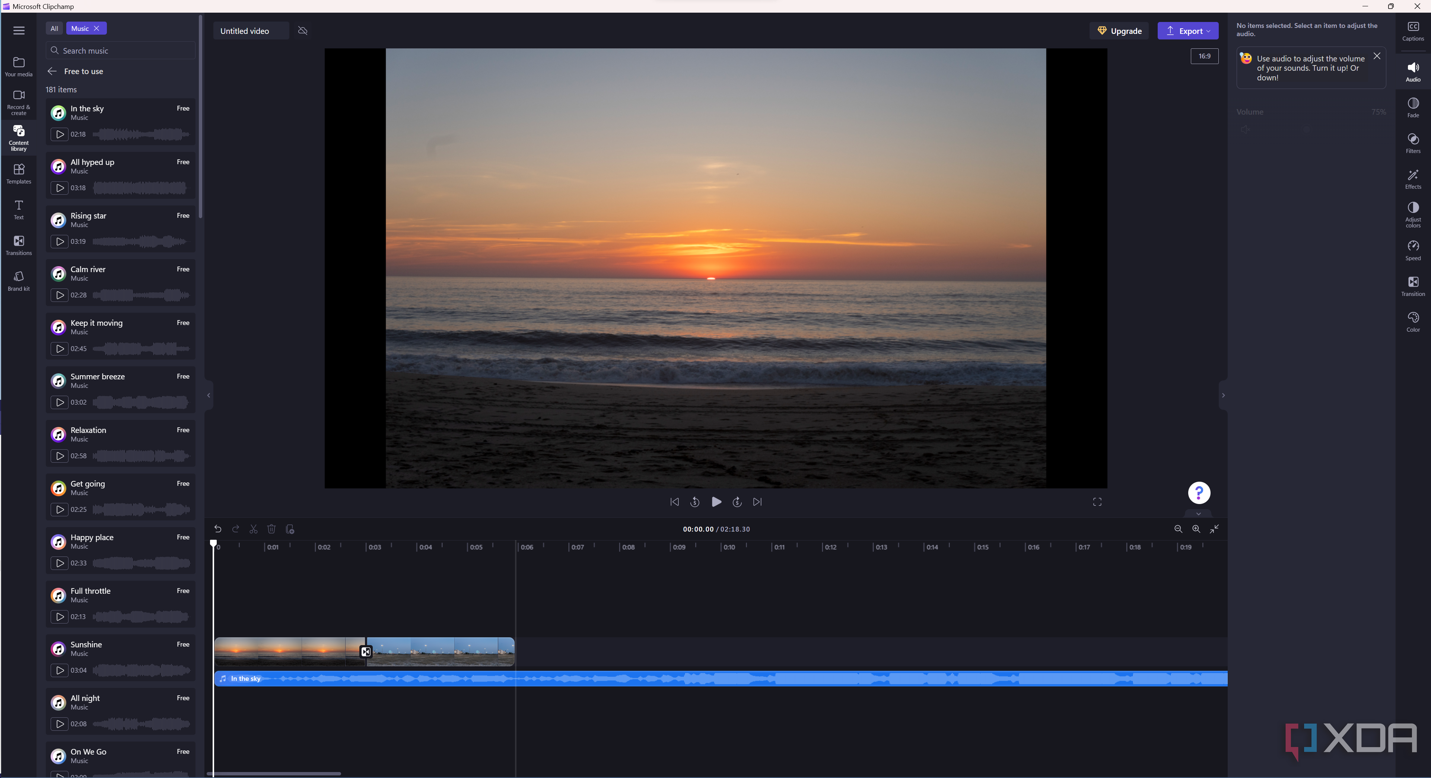The image size is (1431, 778).
Task: Click the timeline delete trash icon
Action: [x=271, y=529]
